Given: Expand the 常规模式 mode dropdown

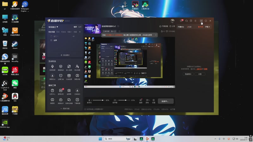Looking at the screenshot, I should pyautogui.click(x=53, y=27).
